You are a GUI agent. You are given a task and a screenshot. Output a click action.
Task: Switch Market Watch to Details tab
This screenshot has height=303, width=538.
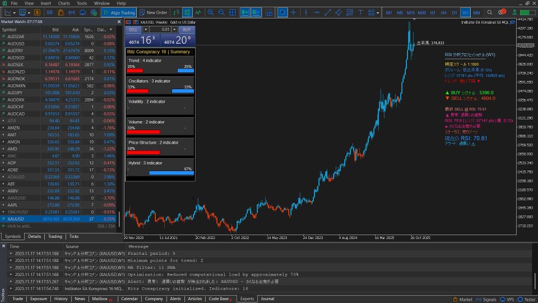tap(34, 236)
